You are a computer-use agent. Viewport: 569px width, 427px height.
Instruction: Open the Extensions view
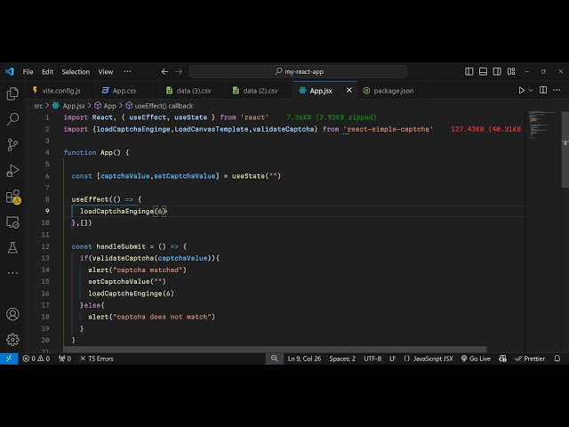tap(12, 196)
